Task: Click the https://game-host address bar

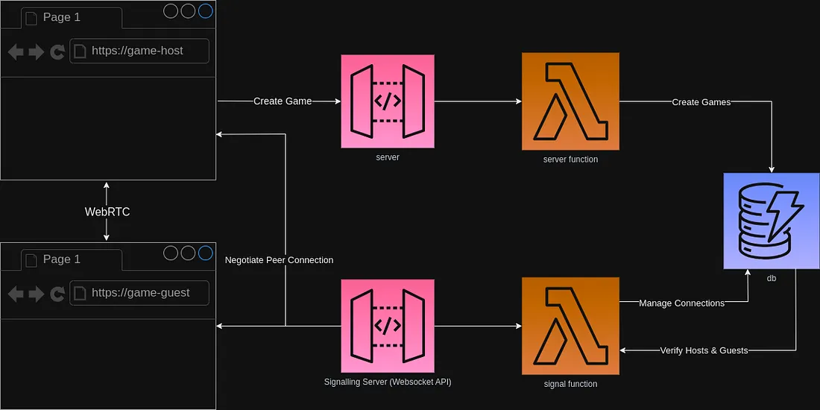Action: tap(139, 51)
